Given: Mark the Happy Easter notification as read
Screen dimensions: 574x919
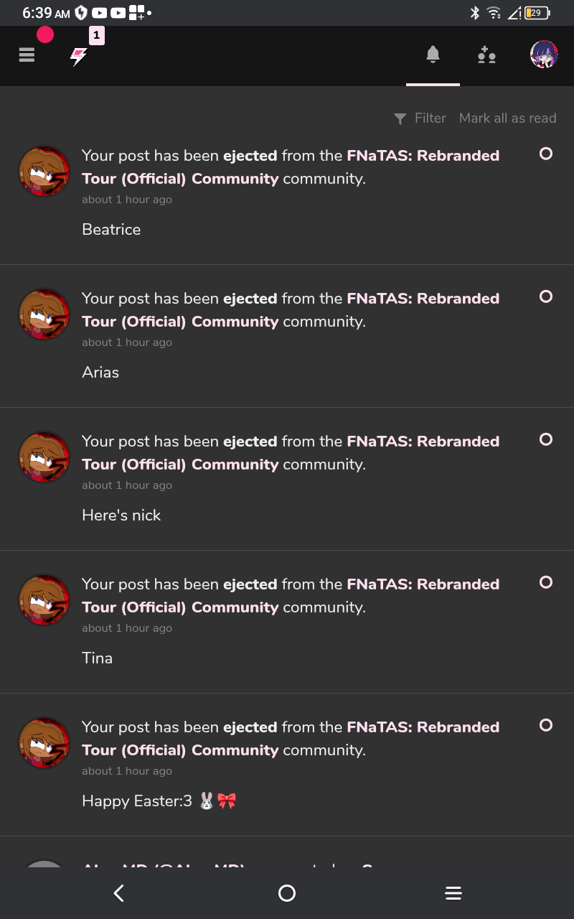Looking at the screenshot, I should point(546,724).
